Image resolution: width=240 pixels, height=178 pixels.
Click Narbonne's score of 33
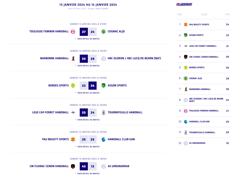click(x=84, y=58)
